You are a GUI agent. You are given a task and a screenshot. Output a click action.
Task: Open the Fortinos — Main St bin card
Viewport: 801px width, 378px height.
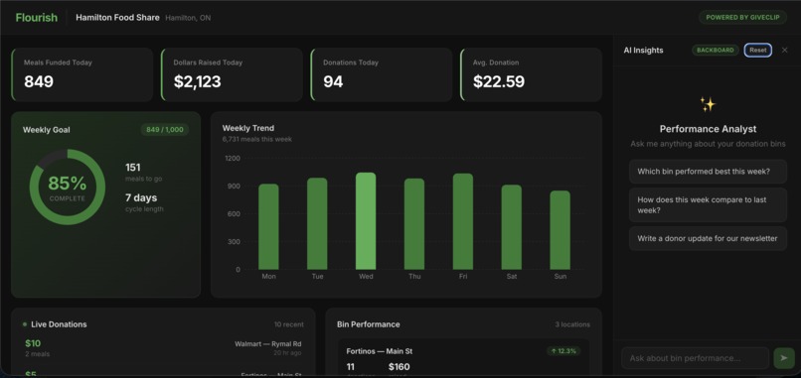coord(464,358)
